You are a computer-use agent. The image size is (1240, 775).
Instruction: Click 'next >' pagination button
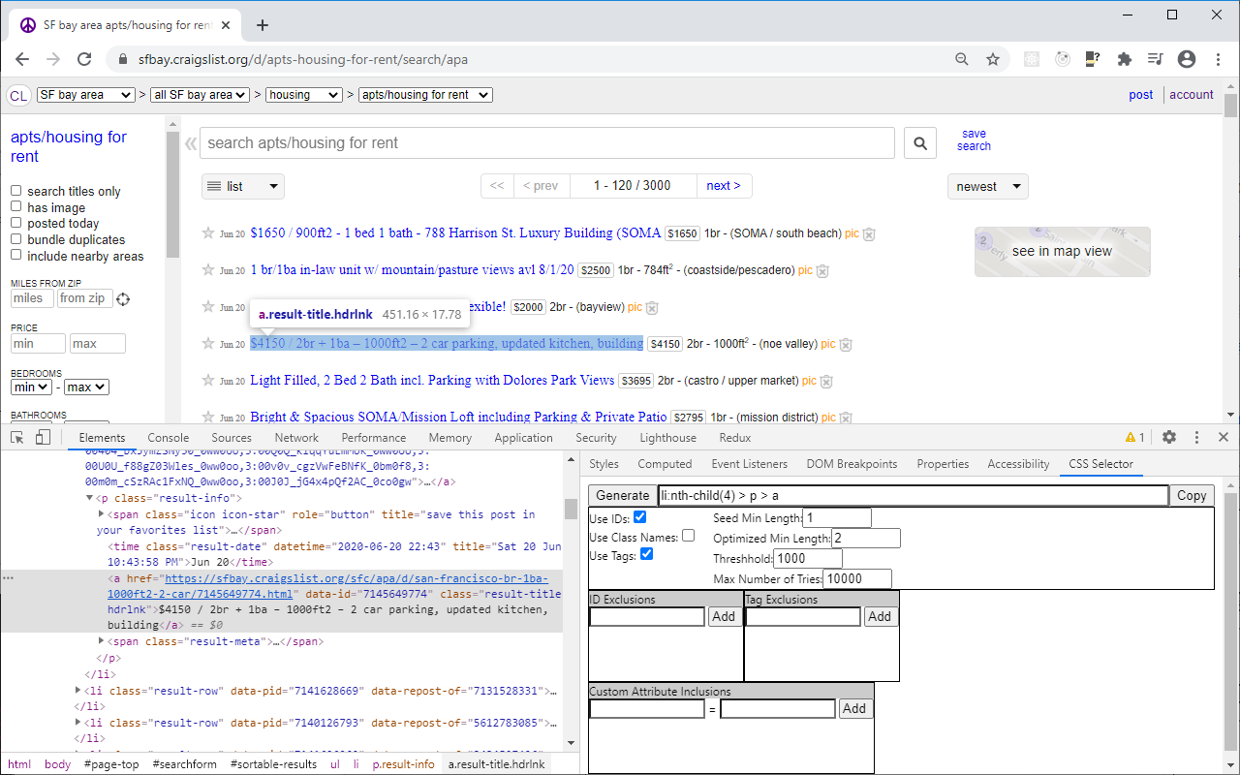click(x=724, y=186)
